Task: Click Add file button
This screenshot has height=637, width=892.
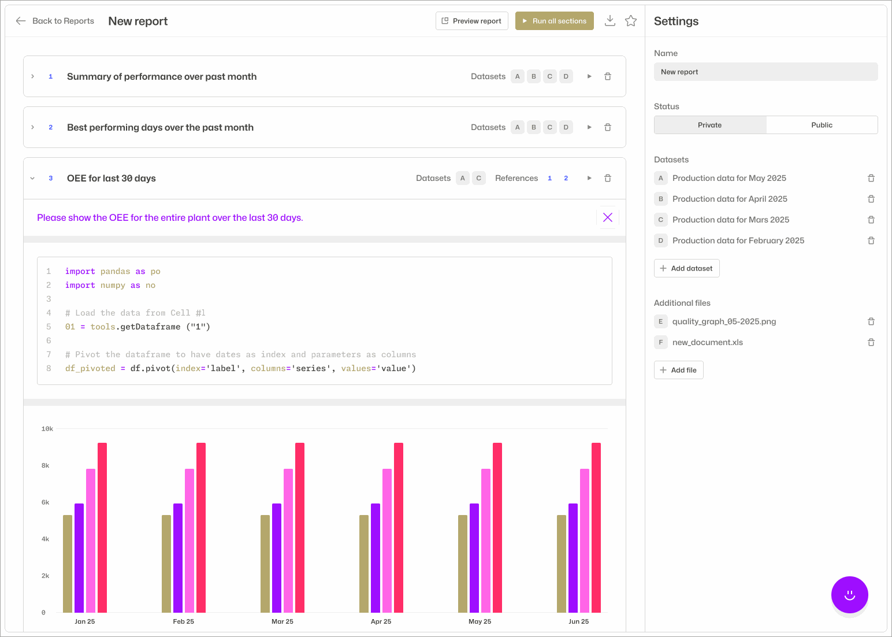Action: (679, 370)
